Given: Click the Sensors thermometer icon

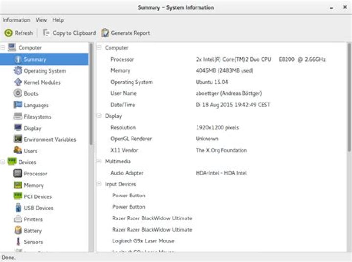Looking at the screenshot, I should 18,241.
